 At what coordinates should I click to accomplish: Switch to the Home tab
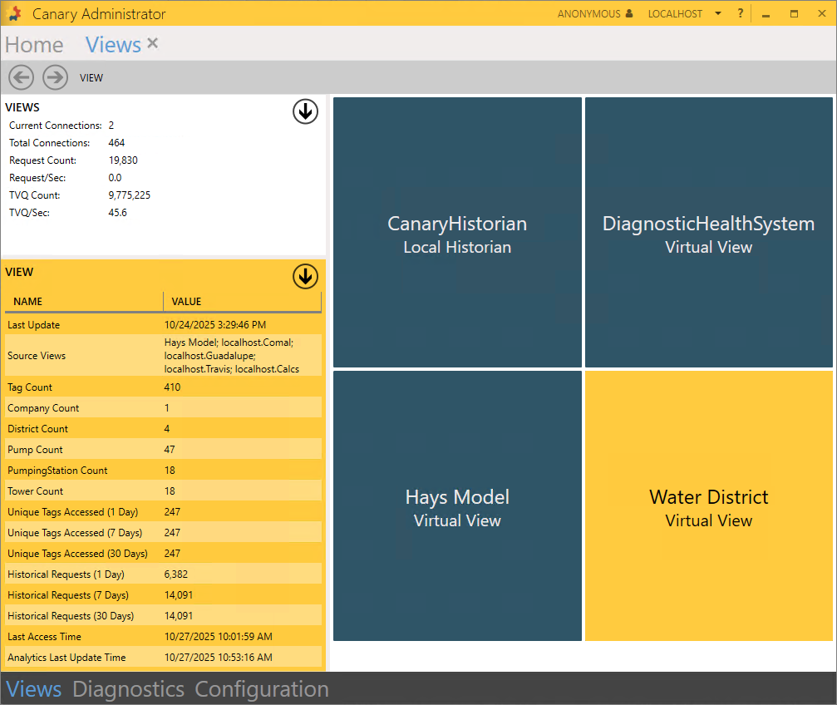(34, 45)
